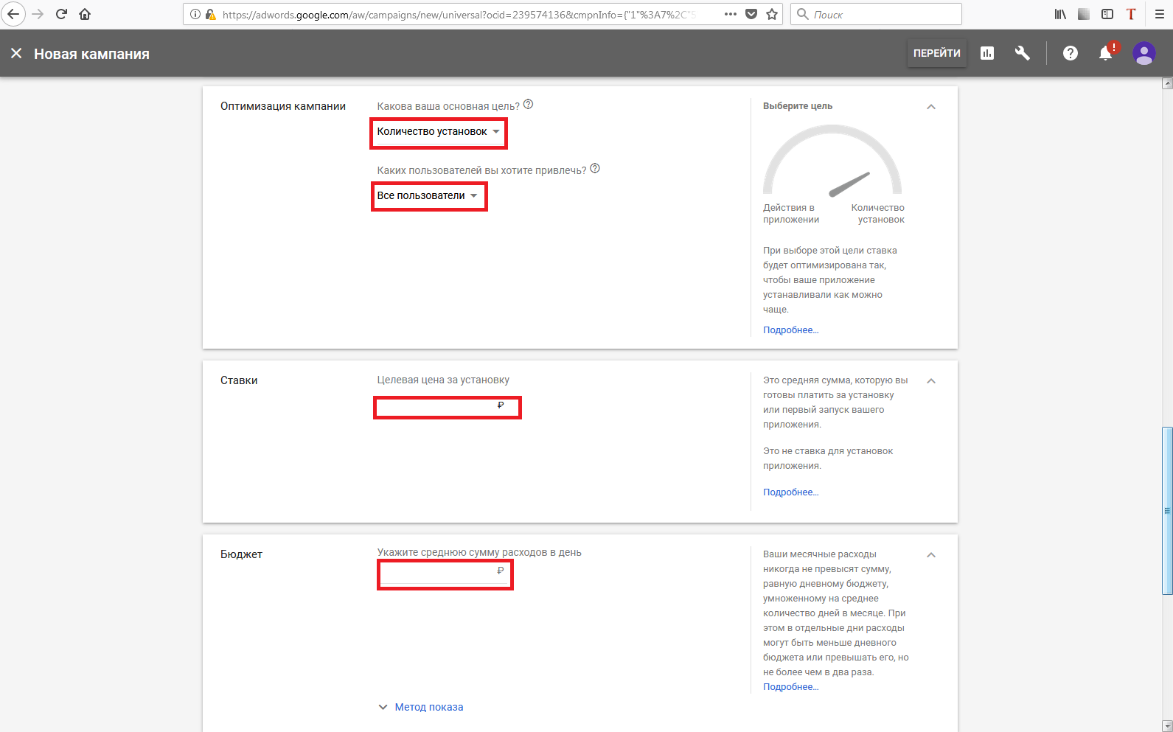Click the Целевая цена за установку label
1173x732 pixels.
(x=443, y=380)
